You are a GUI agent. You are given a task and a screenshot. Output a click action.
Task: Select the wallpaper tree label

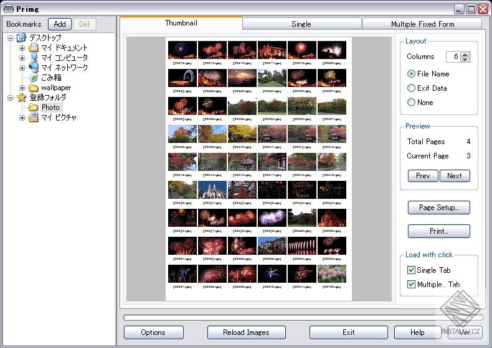point(56,88)
